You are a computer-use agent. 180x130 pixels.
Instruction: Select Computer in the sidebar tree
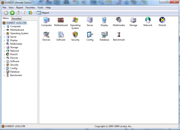[15, 26]
